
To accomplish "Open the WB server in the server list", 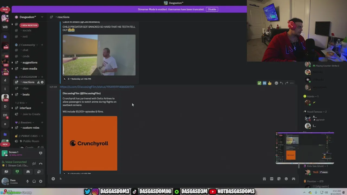I will point(5,27).
